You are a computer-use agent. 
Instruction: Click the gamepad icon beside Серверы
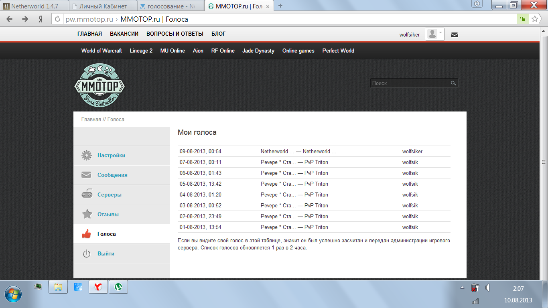pos(87,195)
